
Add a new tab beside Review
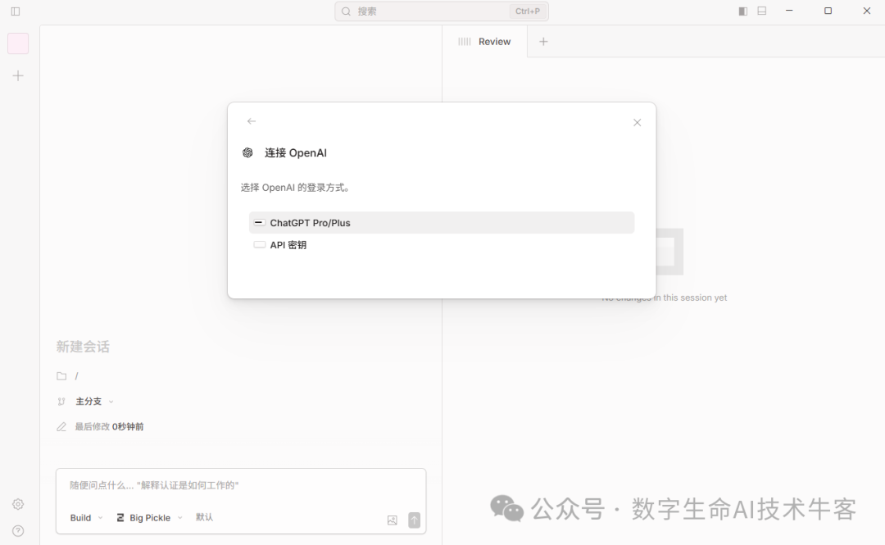[543, 41]
